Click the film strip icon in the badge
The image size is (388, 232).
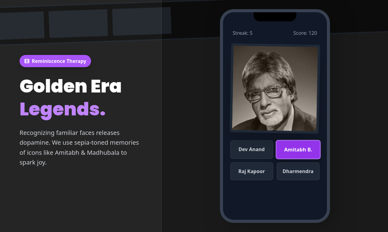pos(27,61)
